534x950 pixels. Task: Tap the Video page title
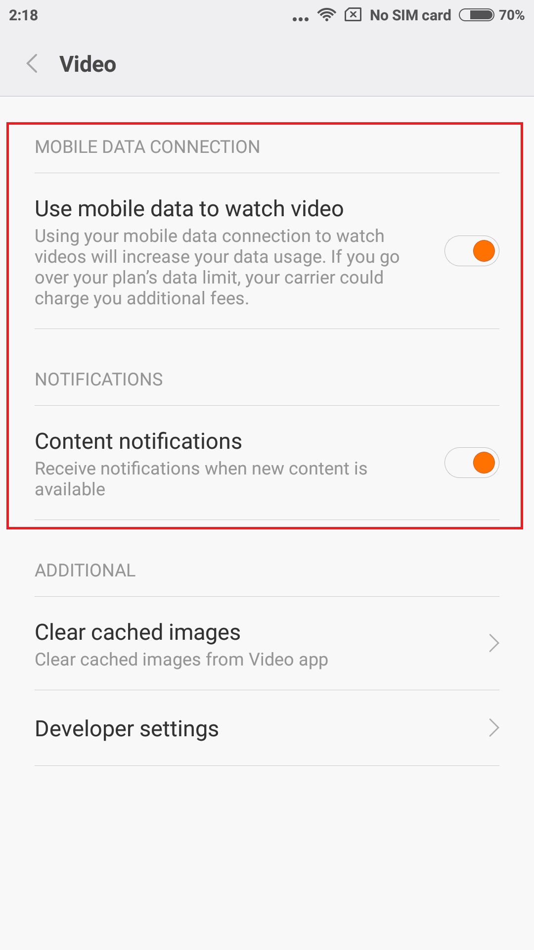[x=88, y=64]
